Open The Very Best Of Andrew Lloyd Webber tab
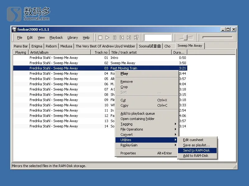This screenshot has width=249, height=186. 106,46
